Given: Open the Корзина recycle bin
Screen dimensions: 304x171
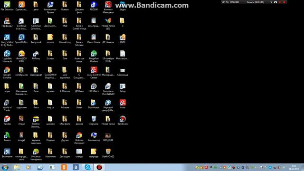Looking at the screenshot, I should click(x=94, y=120).
